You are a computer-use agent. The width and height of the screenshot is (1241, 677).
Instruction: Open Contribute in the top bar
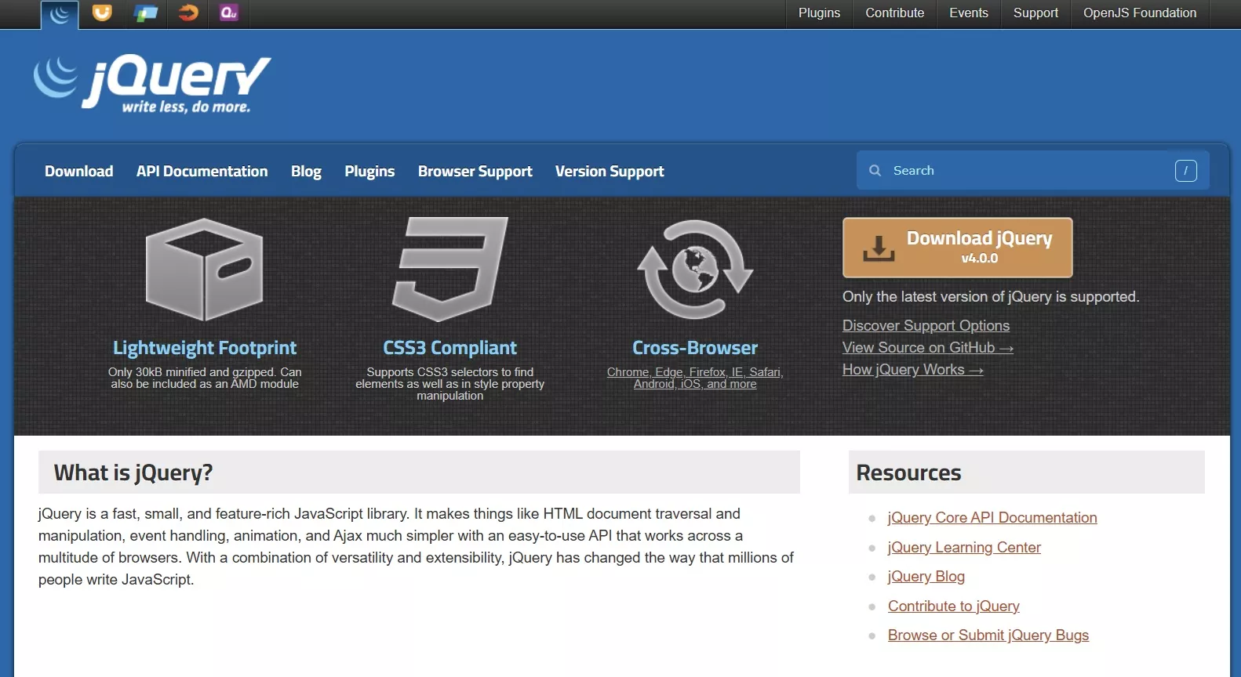(x=894, y=13)
